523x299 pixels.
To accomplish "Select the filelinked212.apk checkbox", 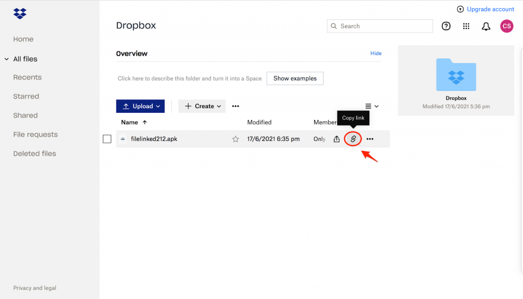I will click(107, 139).
